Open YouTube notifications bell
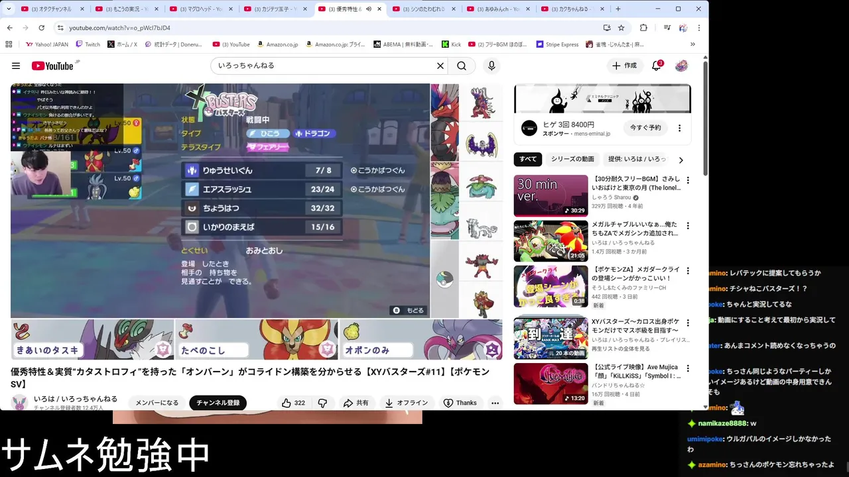 [657, 66]
